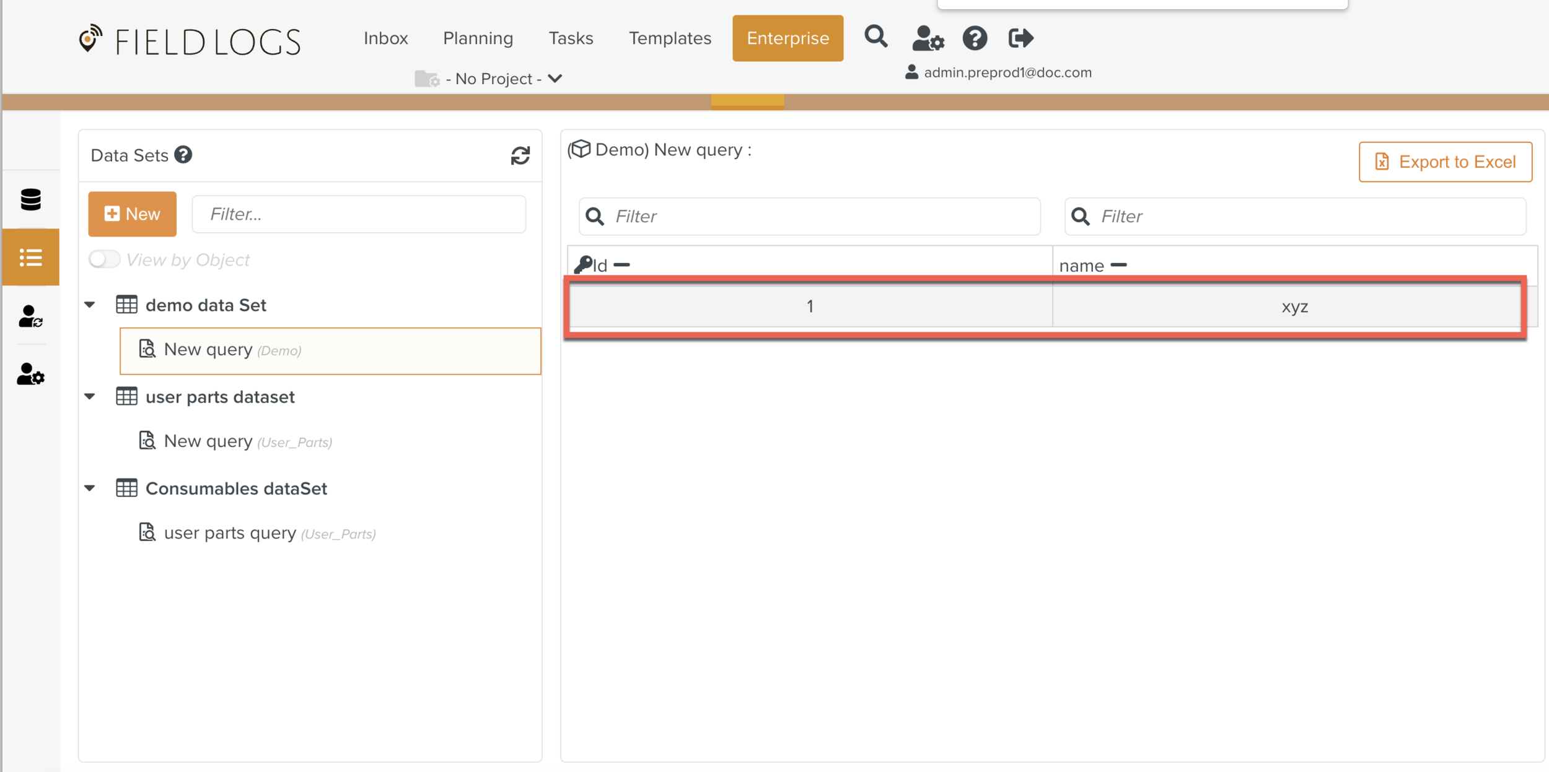This screenshot has height=772, width=1549.
Task: Select the list view sidebar icon
Action: click(x=30, y=258)
